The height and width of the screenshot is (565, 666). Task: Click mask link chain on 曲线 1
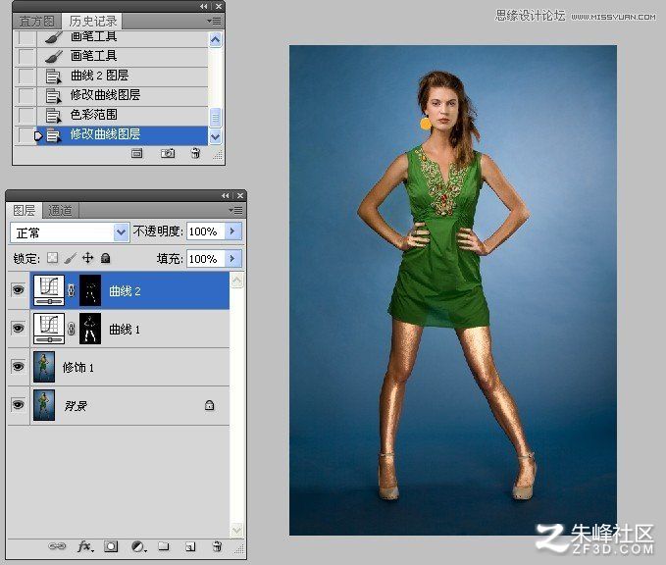[x=72, y=329]
